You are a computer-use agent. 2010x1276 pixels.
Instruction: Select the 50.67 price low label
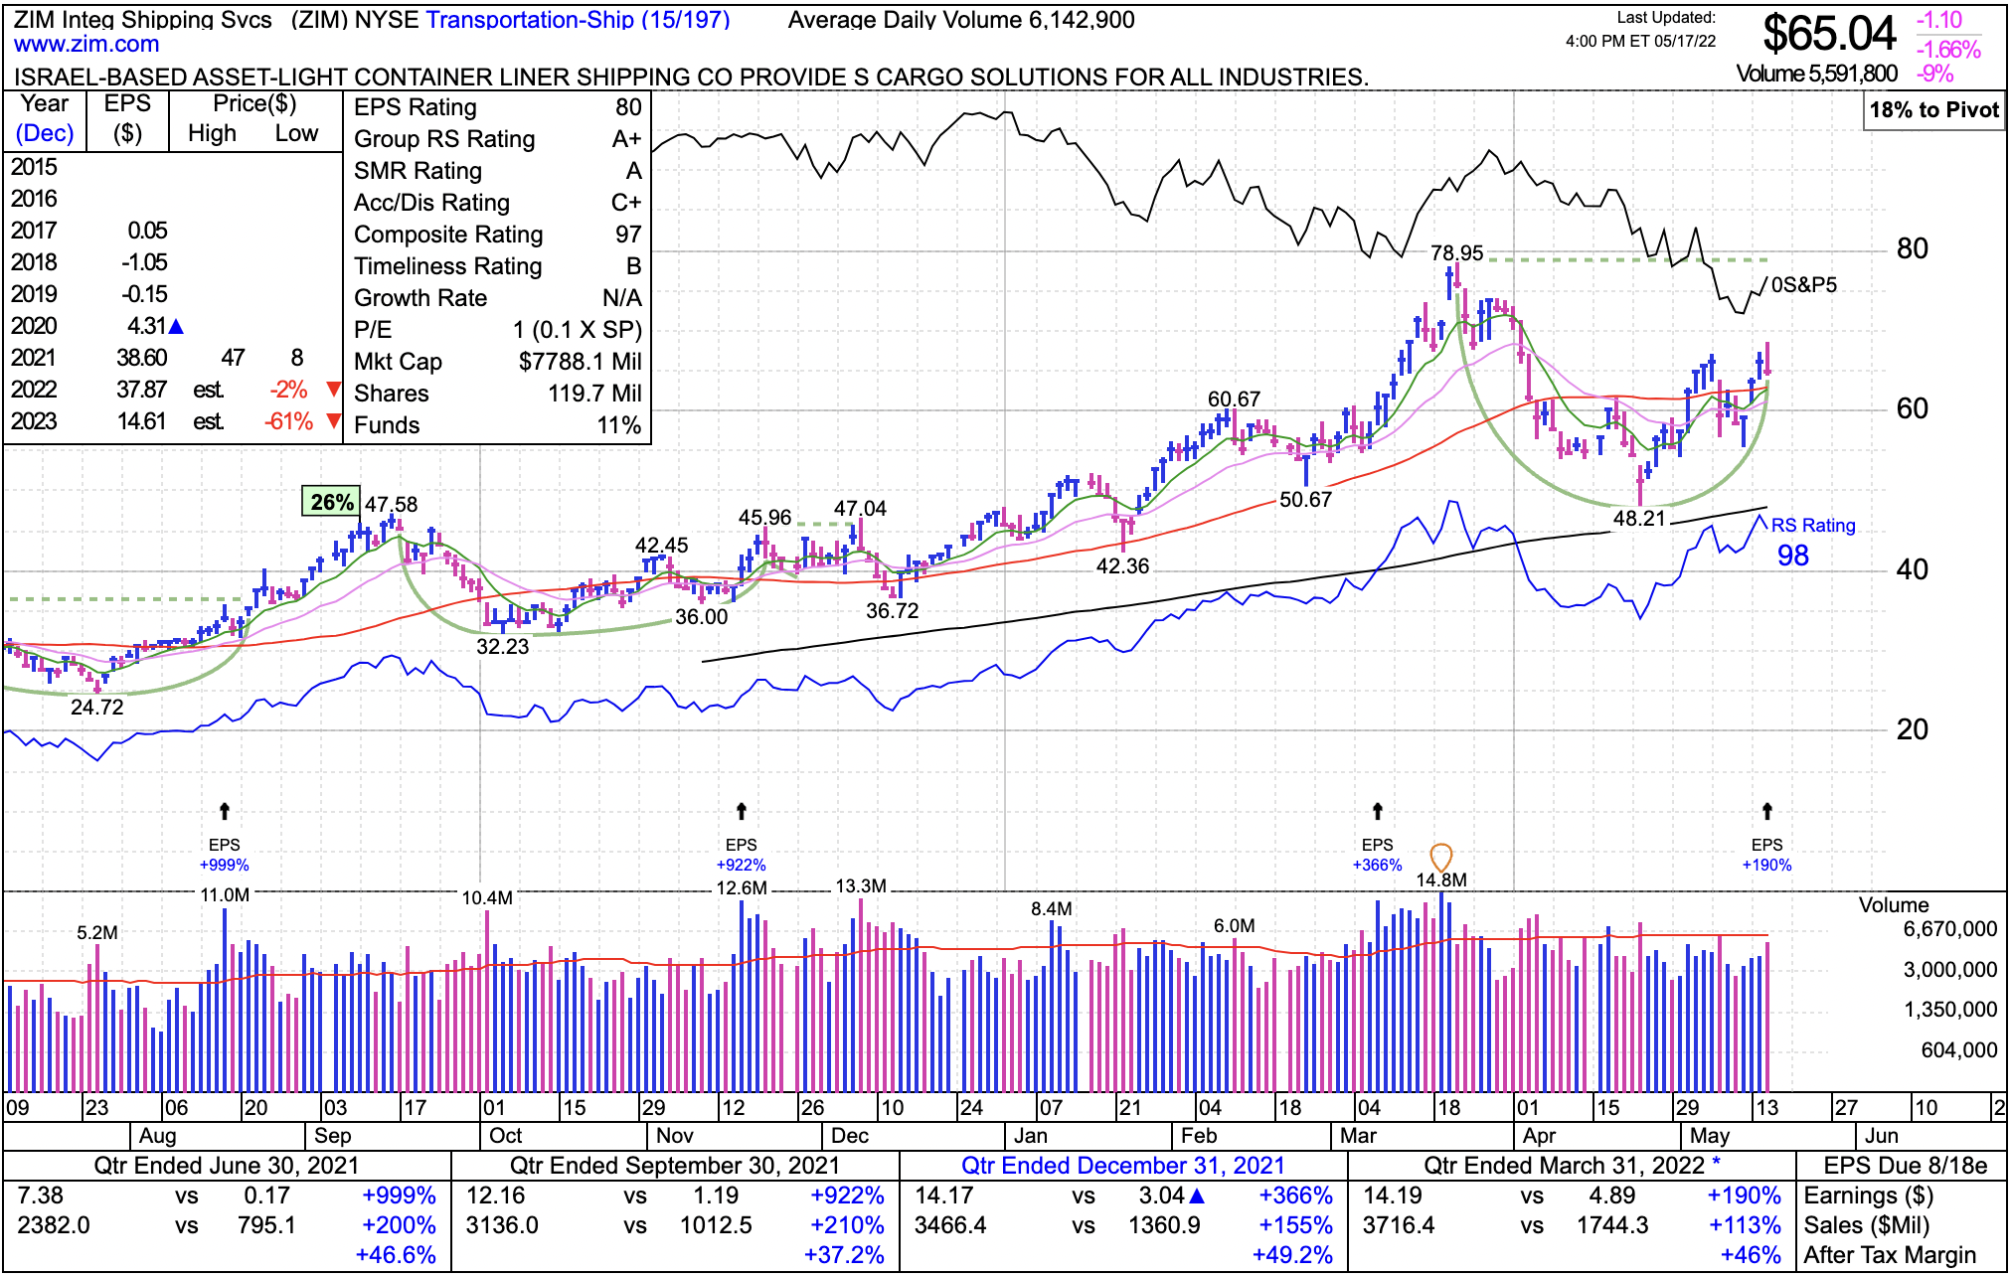pos(1305,500)
